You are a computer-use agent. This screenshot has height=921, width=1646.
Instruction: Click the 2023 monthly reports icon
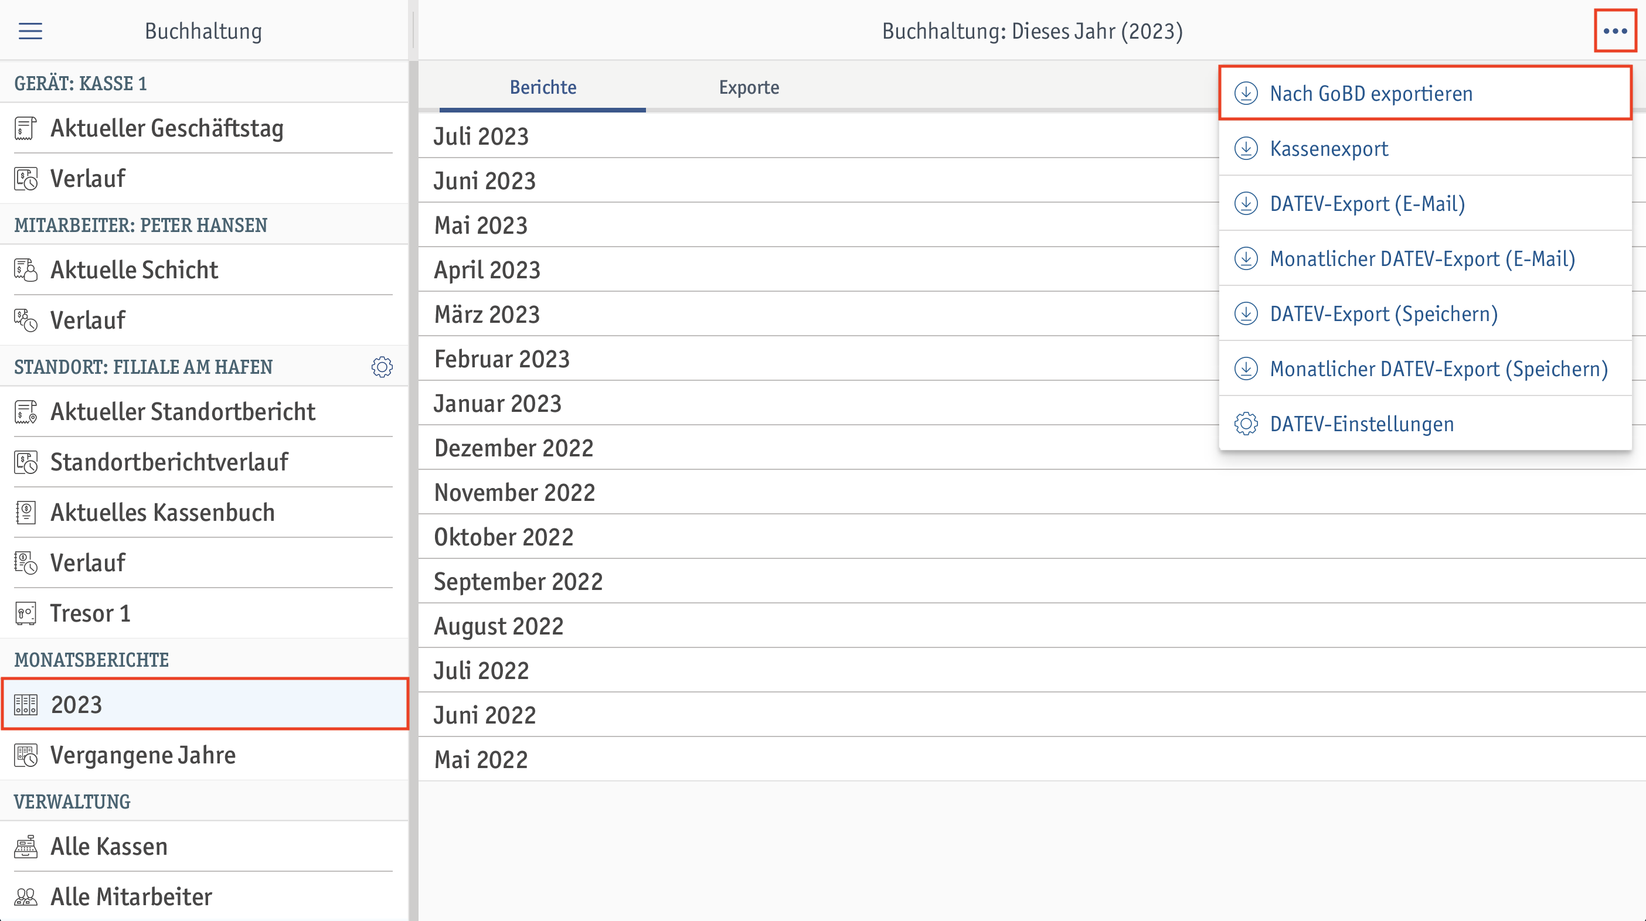coord(26,705)
